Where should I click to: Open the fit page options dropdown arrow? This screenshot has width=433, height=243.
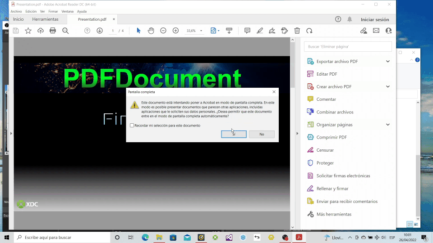218,31
